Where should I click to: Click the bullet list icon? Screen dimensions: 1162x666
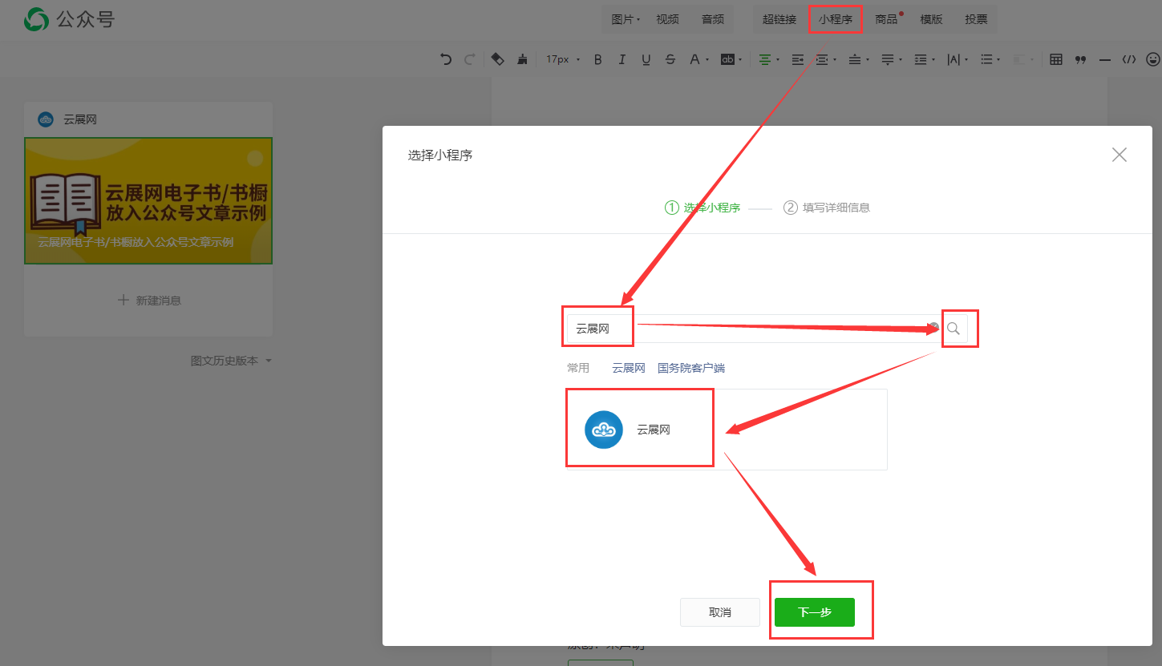[x=986, y=59]
